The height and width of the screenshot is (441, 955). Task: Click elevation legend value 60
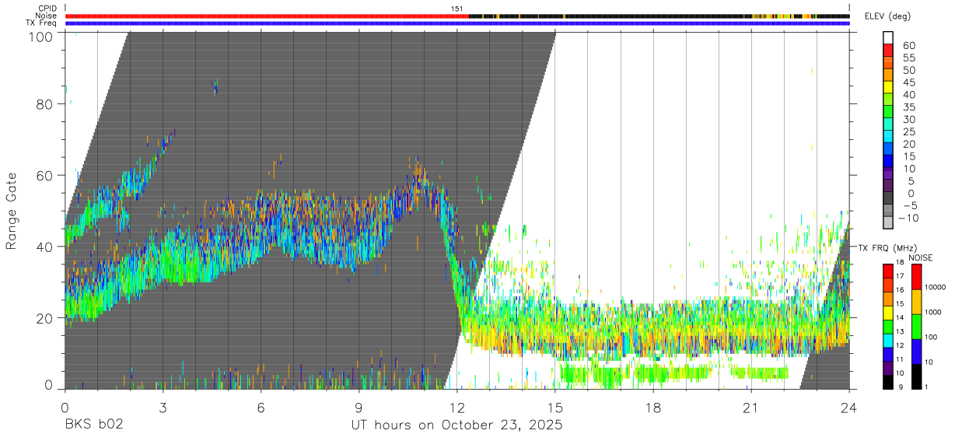click(908, 46)
